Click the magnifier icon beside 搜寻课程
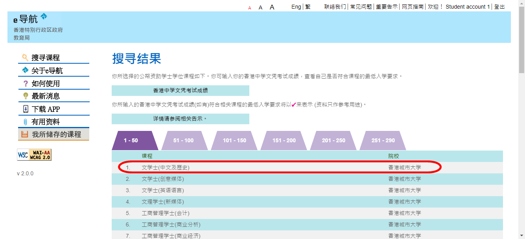 [25, 57]
